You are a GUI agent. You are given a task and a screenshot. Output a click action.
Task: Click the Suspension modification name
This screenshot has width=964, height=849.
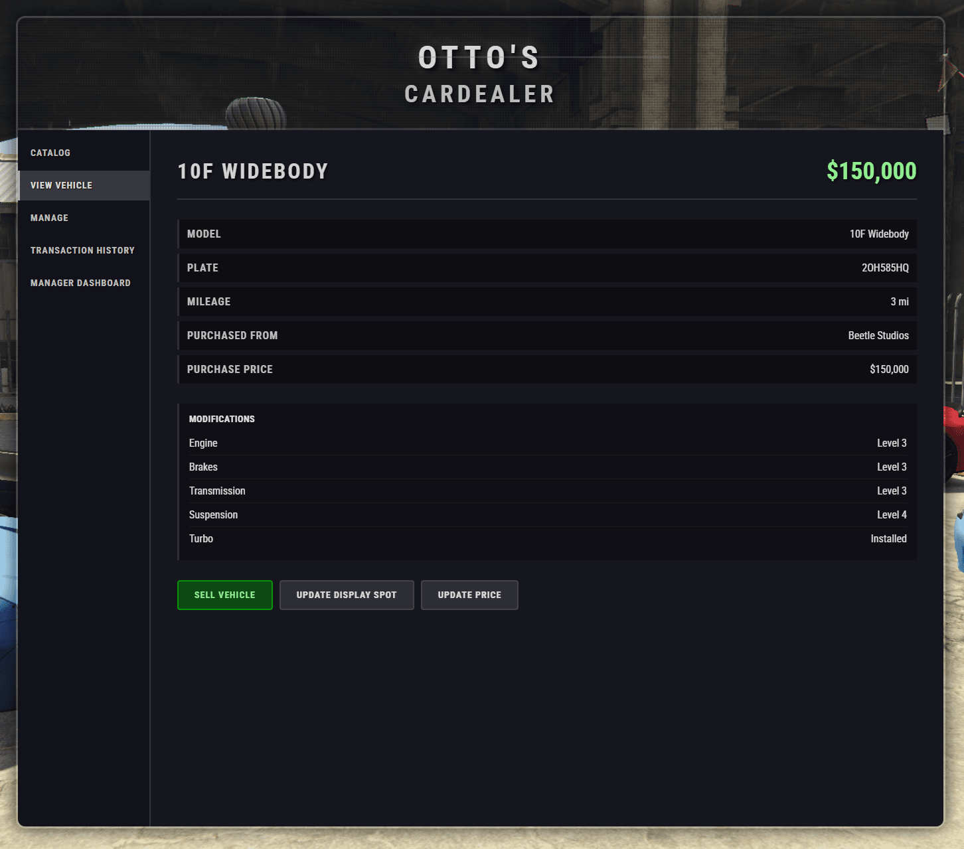click(213, 514)
